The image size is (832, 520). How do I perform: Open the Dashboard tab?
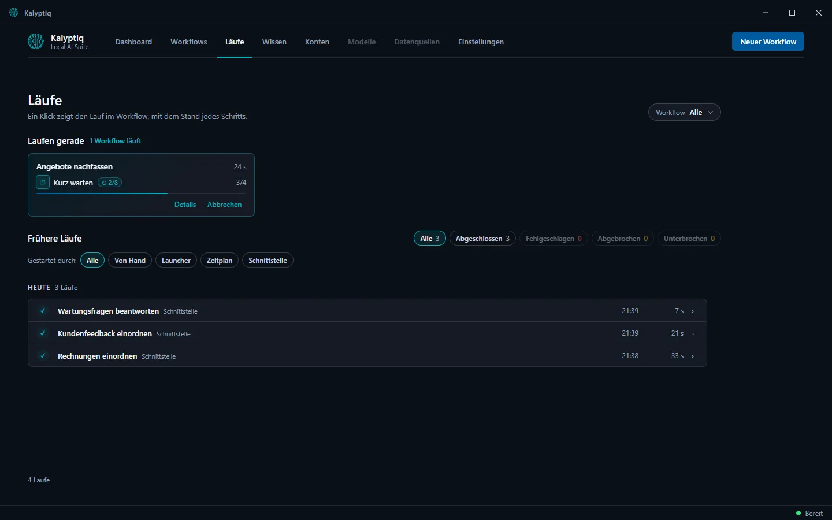[133, 42]
